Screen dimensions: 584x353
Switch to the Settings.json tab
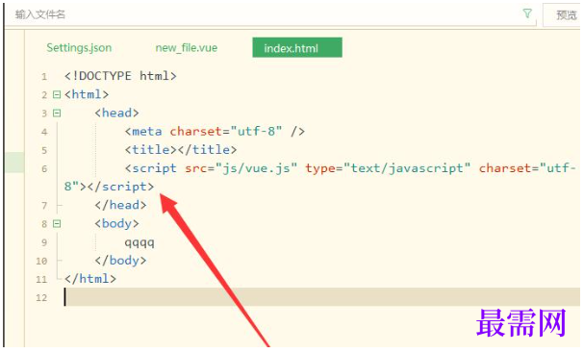click(x=79, y=48)
